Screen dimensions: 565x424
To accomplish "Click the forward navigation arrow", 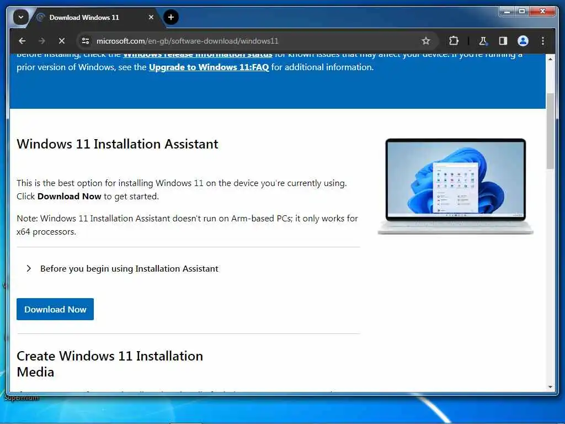I will click(x=42, y=41).
